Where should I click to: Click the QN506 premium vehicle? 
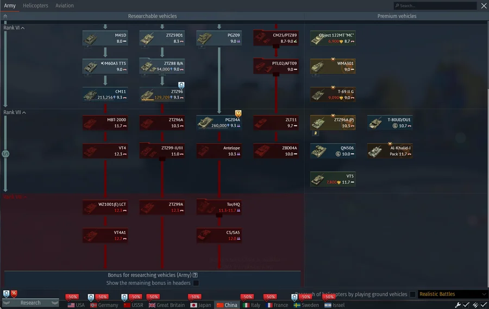point(333,150)
